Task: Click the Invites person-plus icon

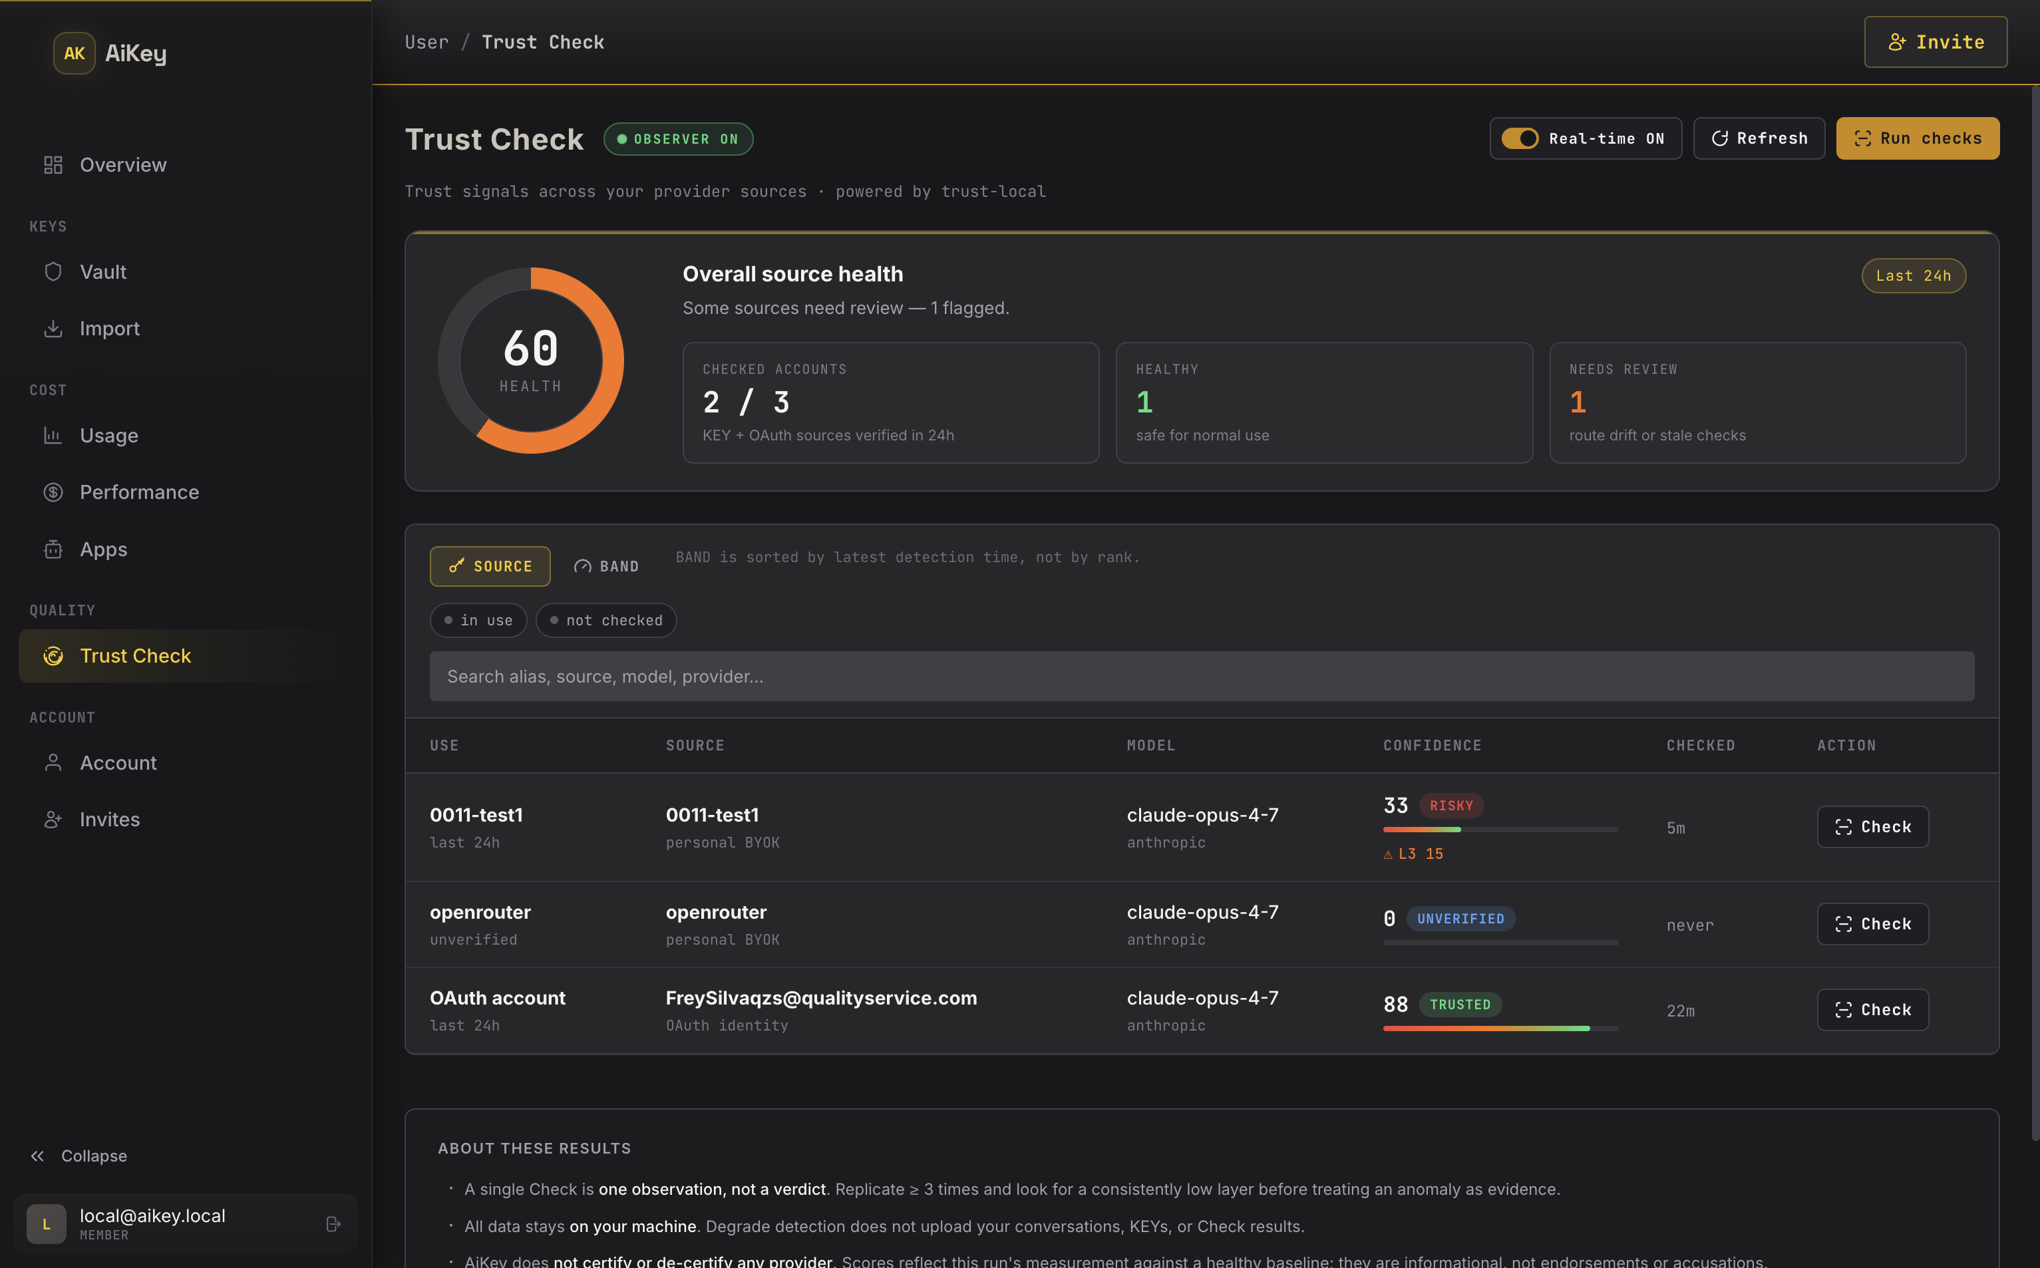Action: pyautogui.click(x=53, y=820)
